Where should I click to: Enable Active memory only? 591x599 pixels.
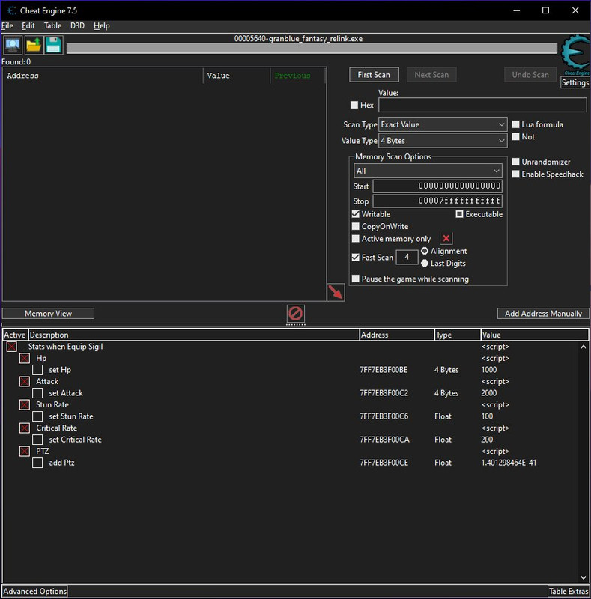point(356,238)
